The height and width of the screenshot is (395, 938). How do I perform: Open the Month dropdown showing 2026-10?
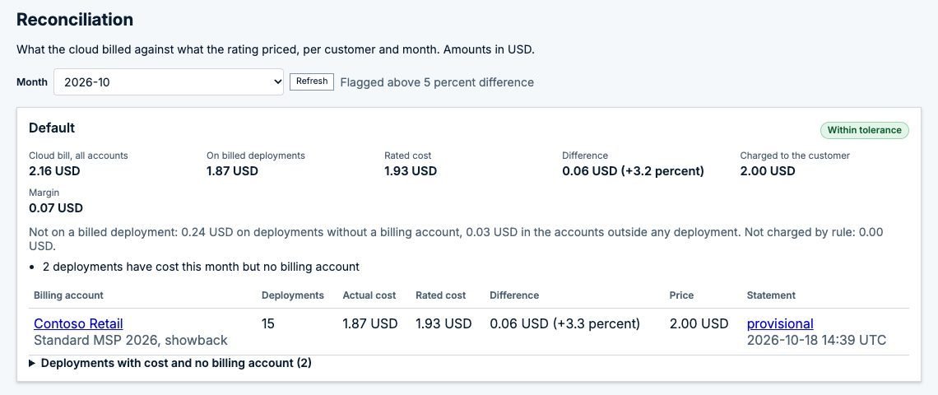pos(169,82)
